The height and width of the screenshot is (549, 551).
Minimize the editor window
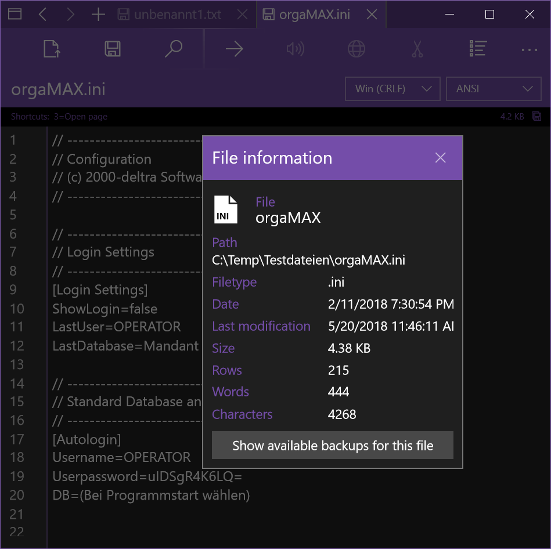coord(450,15)
